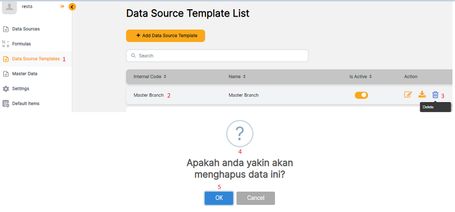Click the trash Delete icon for Master Branch

click(x=435, y=95)
